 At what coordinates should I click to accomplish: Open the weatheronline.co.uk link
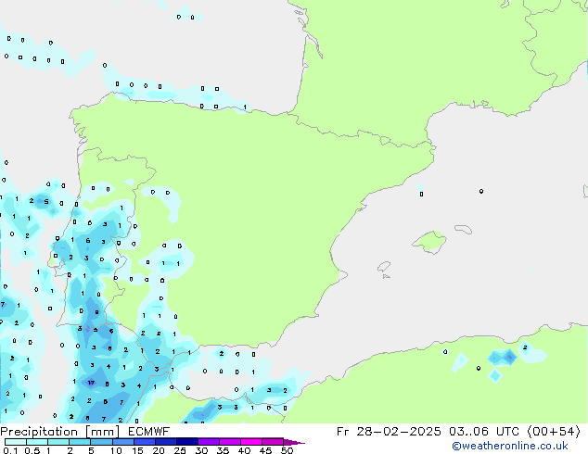pyautogui.click(x=510, y=446)
